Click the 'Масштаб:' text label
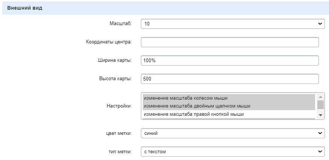This screenshot has width=329, height=160. pos(120,24)
